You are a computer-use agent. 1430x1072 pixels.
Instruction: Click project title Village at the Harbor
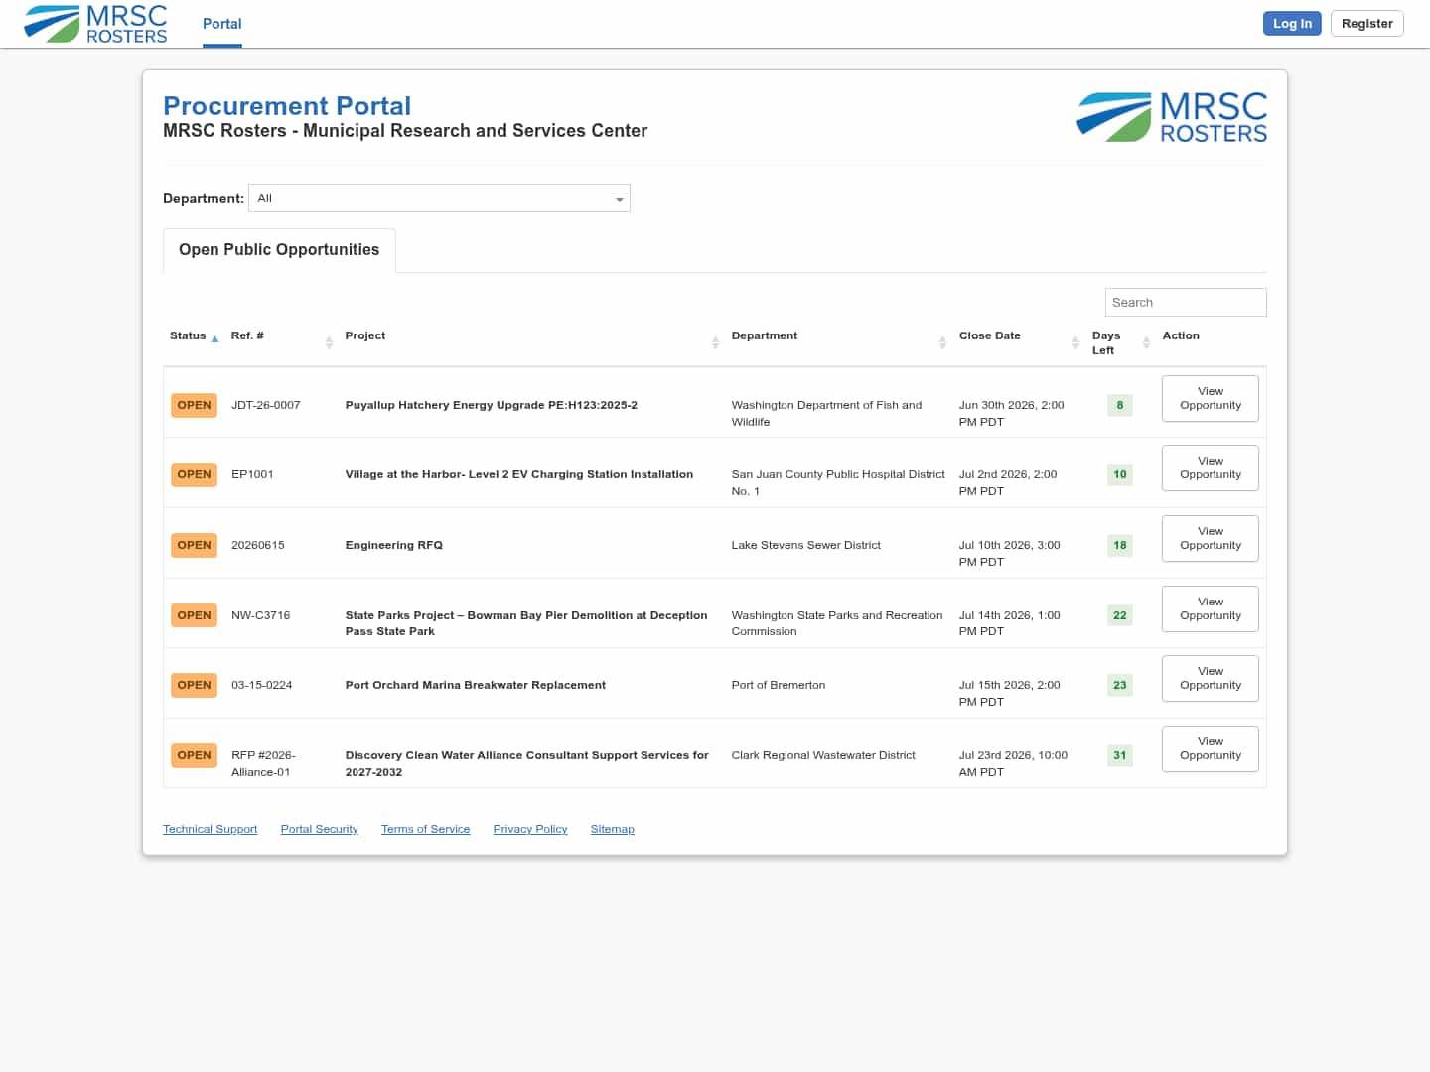click(x=519, y=474)
